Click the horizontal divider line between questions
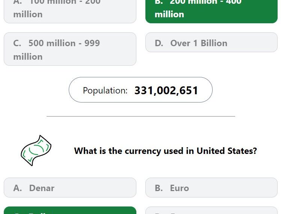This screenshot has width=281, height=214. 140,116
